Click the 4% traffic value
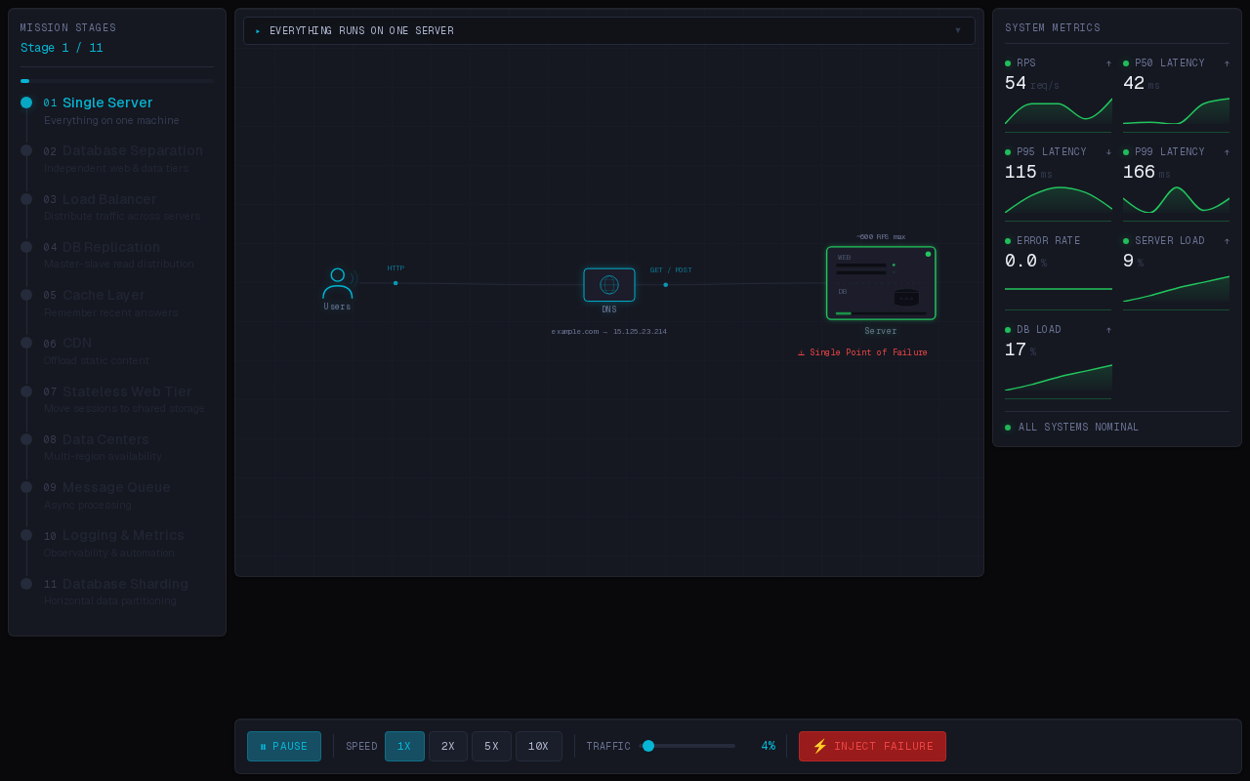The height and width of the screenshot is (781, 1250). [769, 746]
